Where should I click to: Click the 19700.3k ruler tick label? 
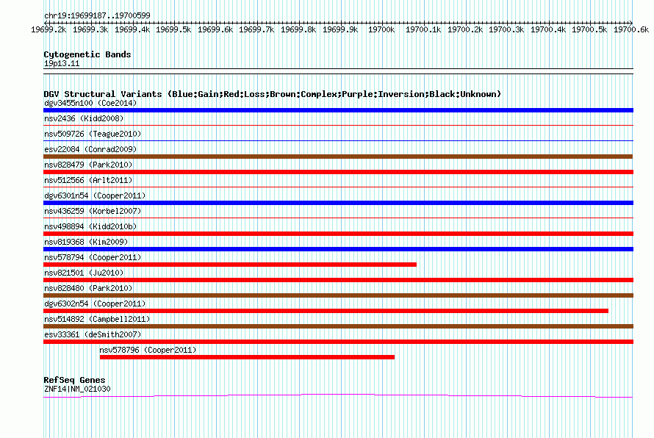(x=506, y=29)
